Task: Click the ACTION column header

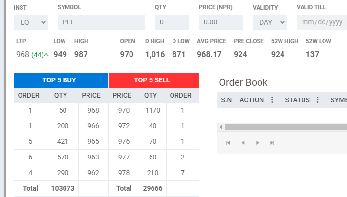Action: [252, 100]
